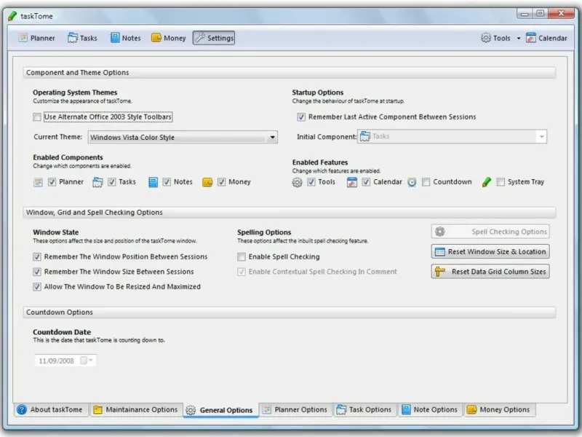Click the Tasks icon under Enabled Components
Image resolution: width=582 pixels, height=437 pixels.
(97, 182)
